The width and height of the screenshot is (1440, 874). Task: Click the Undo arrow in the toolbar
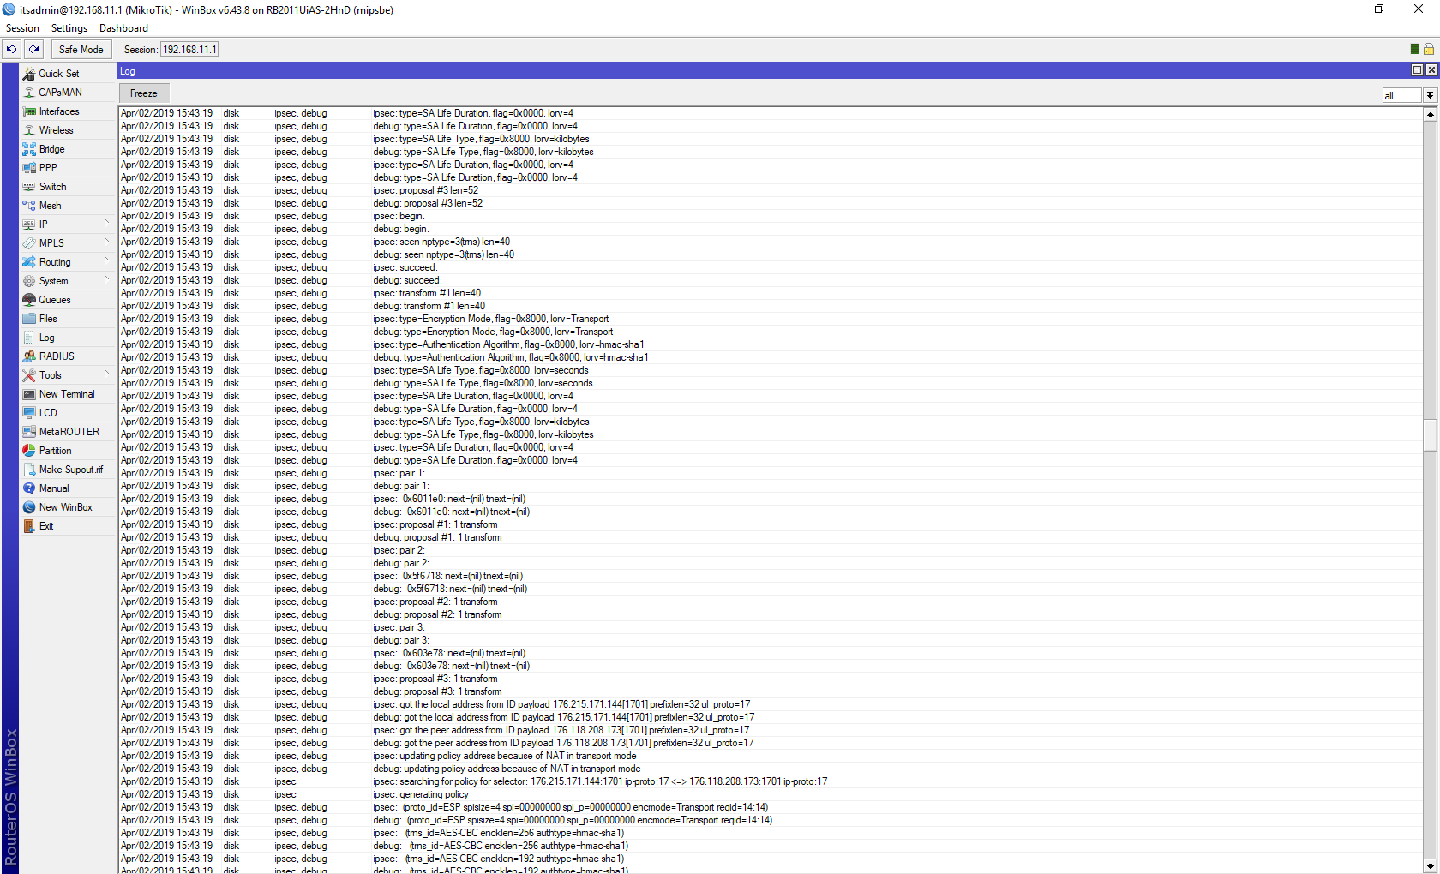12,50
